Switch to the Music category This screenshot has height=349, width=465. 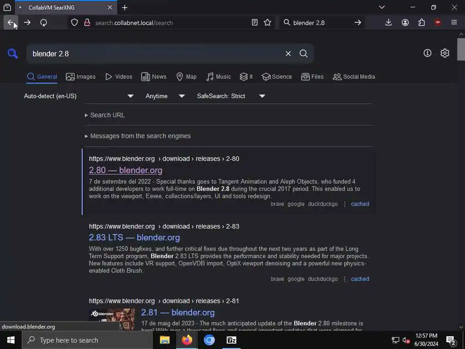point(218,77)
